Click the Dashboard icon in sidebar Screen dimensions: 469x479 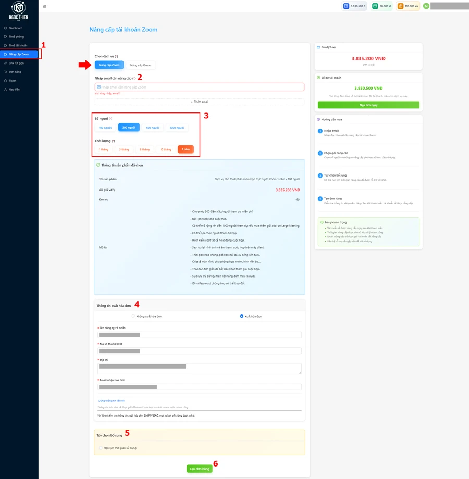tap(6, 28)
